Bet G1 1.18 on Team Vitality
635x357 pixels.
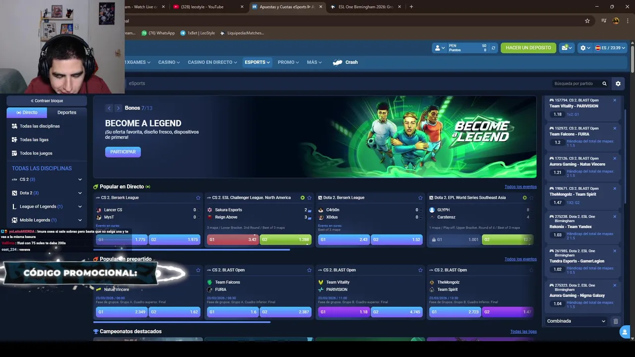pos(344,312)
